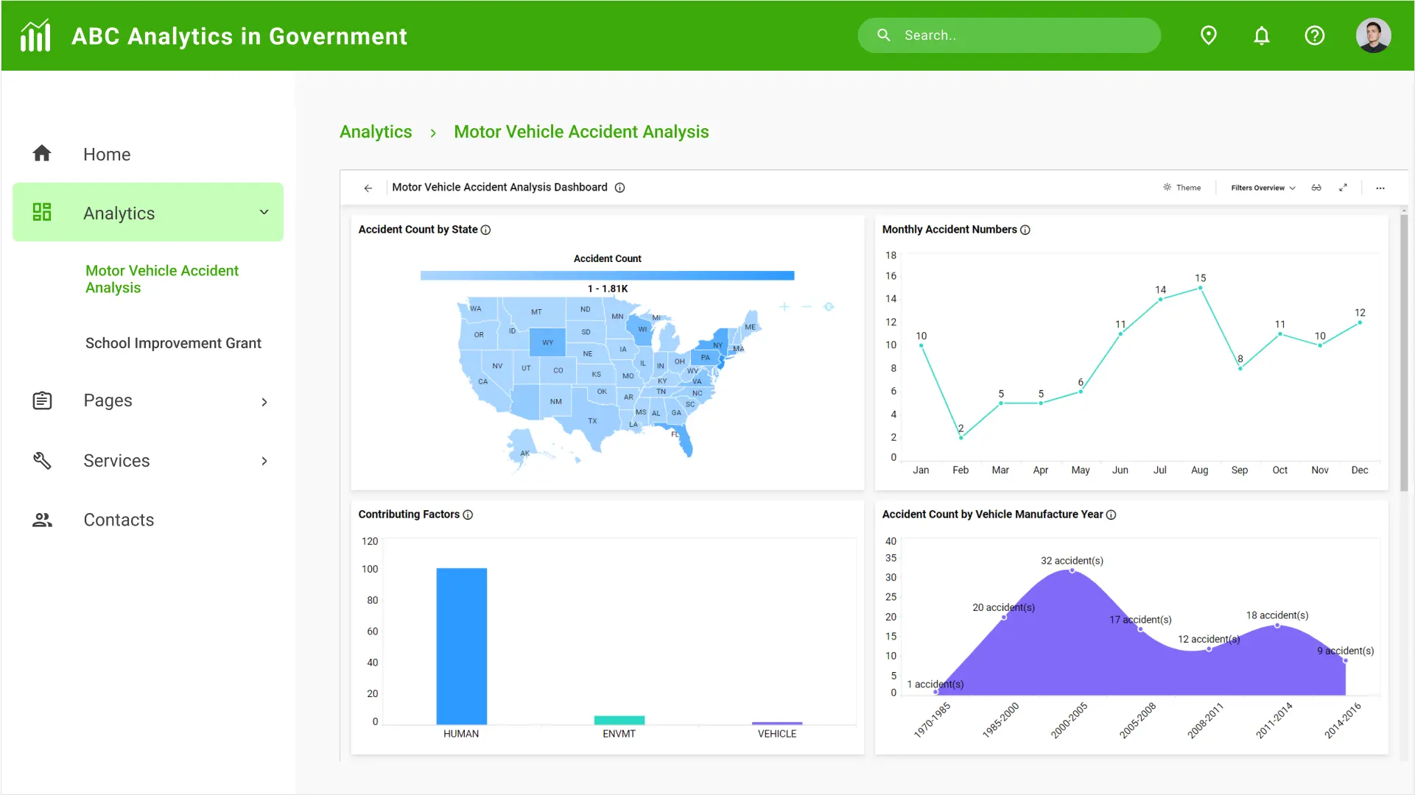Zoom in on the Accident Count map

(784, 307)
